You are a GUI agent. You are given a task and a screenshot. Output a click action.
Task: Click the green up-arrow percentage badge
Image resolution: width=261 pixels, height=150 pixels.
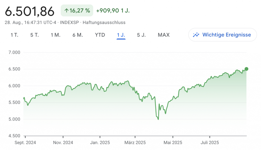(77, 11)
